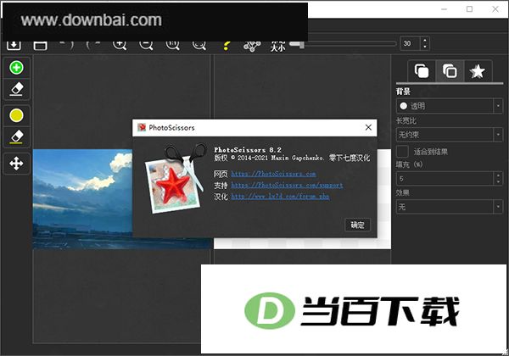Image resolution: width=509 pixels, height=356 pixels.
Task: Decrease the marker size with the down arrow
Action: pos(425,47)
